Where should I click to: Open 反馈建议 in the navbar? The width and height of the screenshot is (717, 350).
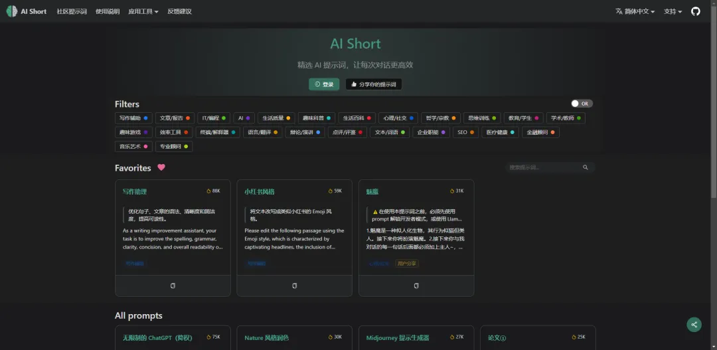(180, 11)
